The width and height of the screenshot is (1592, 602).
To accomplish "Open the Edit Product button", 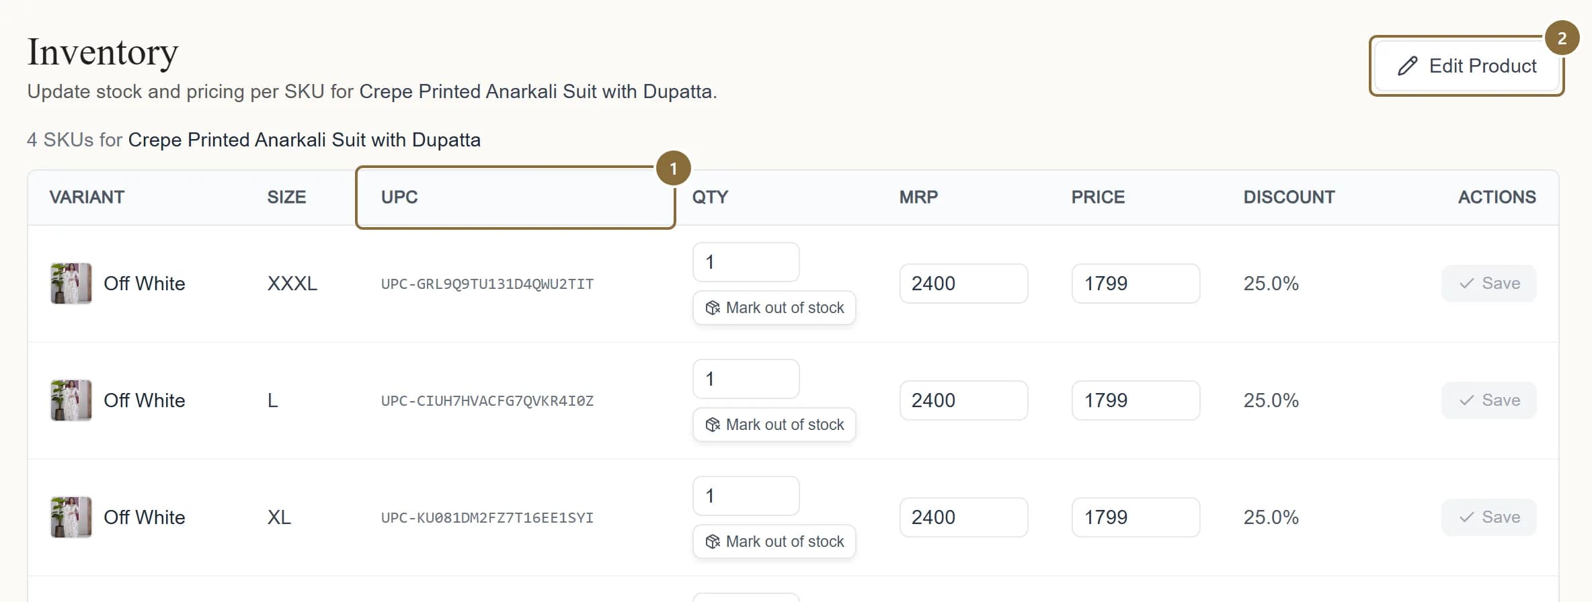I will [x=1467, y=66].
